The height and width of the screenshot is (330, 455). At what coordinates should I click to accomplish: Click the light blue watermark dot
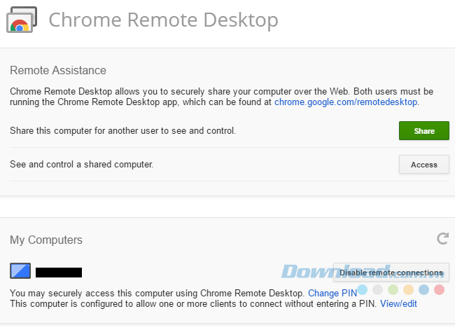(363, 289)
